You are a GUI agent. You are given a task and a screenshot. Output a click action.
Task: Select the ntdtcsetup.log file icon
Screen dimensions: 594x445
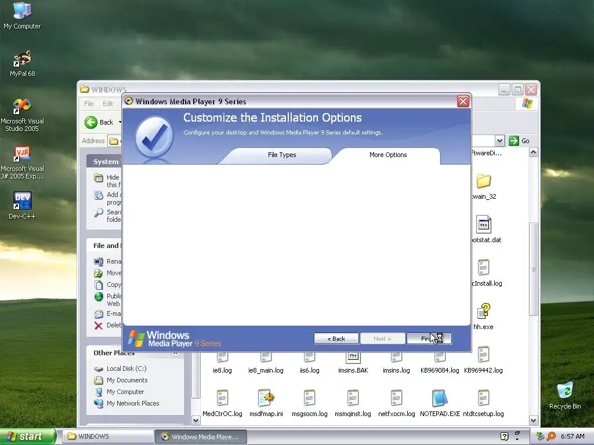[x=483, y=398]
